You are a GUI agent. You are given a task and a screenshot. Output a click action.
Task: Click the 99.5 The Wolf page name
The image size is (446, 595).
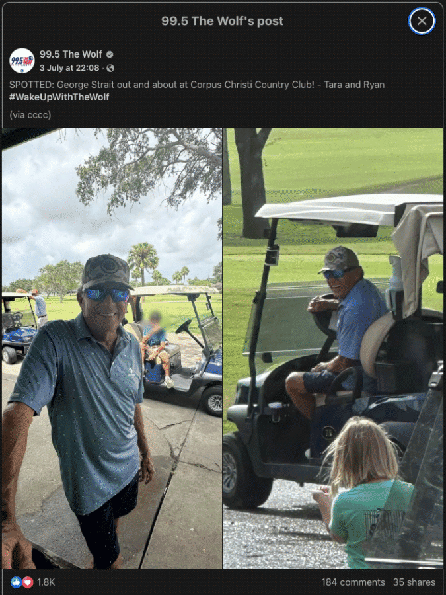click(x=71, y=54)
